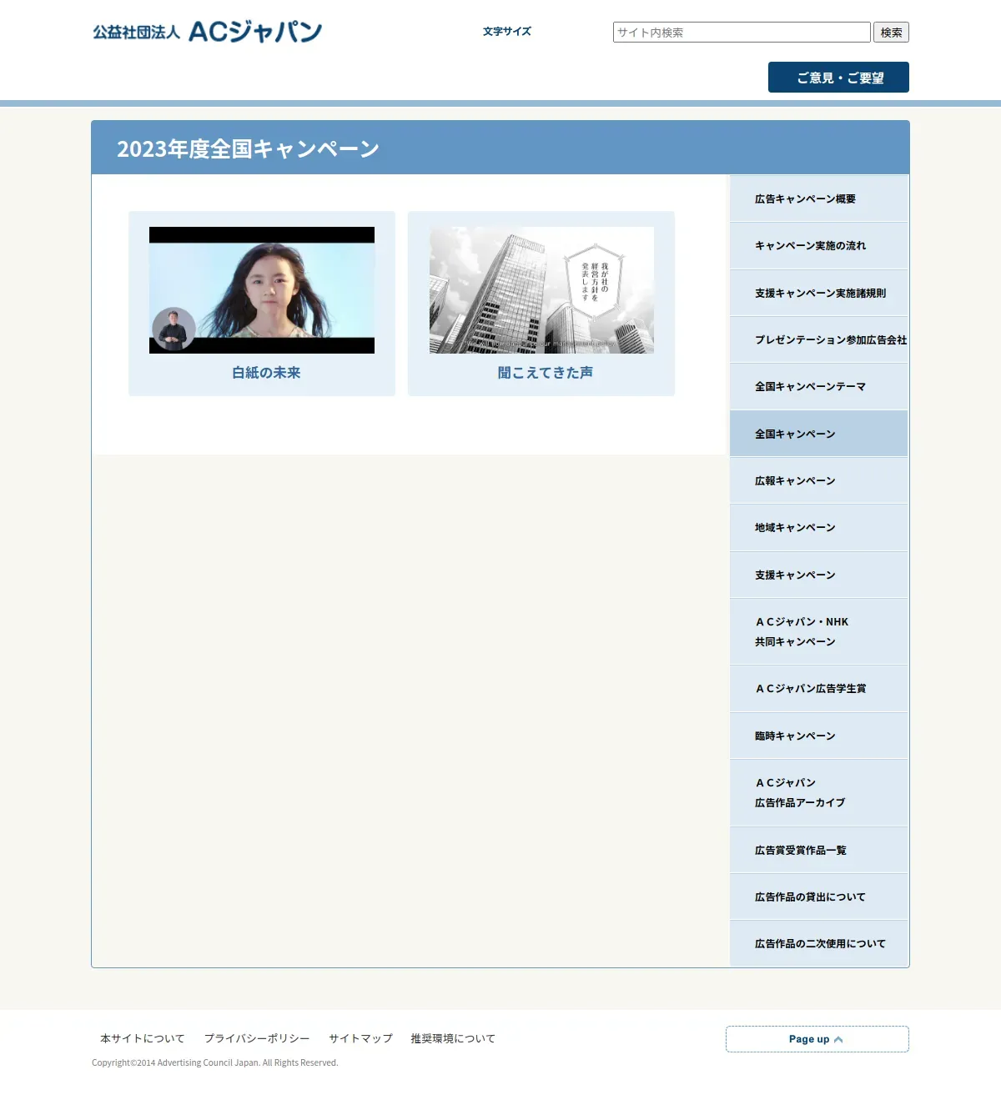Open 臨時キャンペーン sidebar item
Image resolution: width=1001 pixels, height=1120 pixels.
click(819, 736)
